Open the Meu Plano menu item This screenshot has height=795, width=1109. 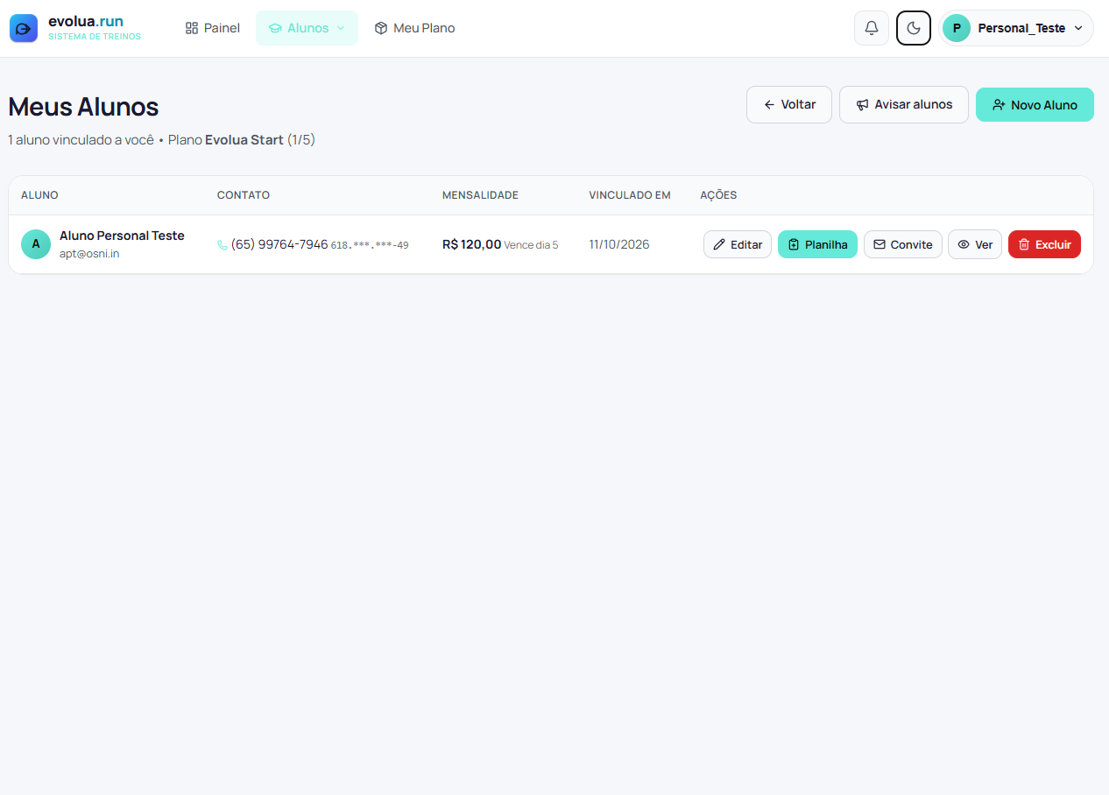[415, 28]
